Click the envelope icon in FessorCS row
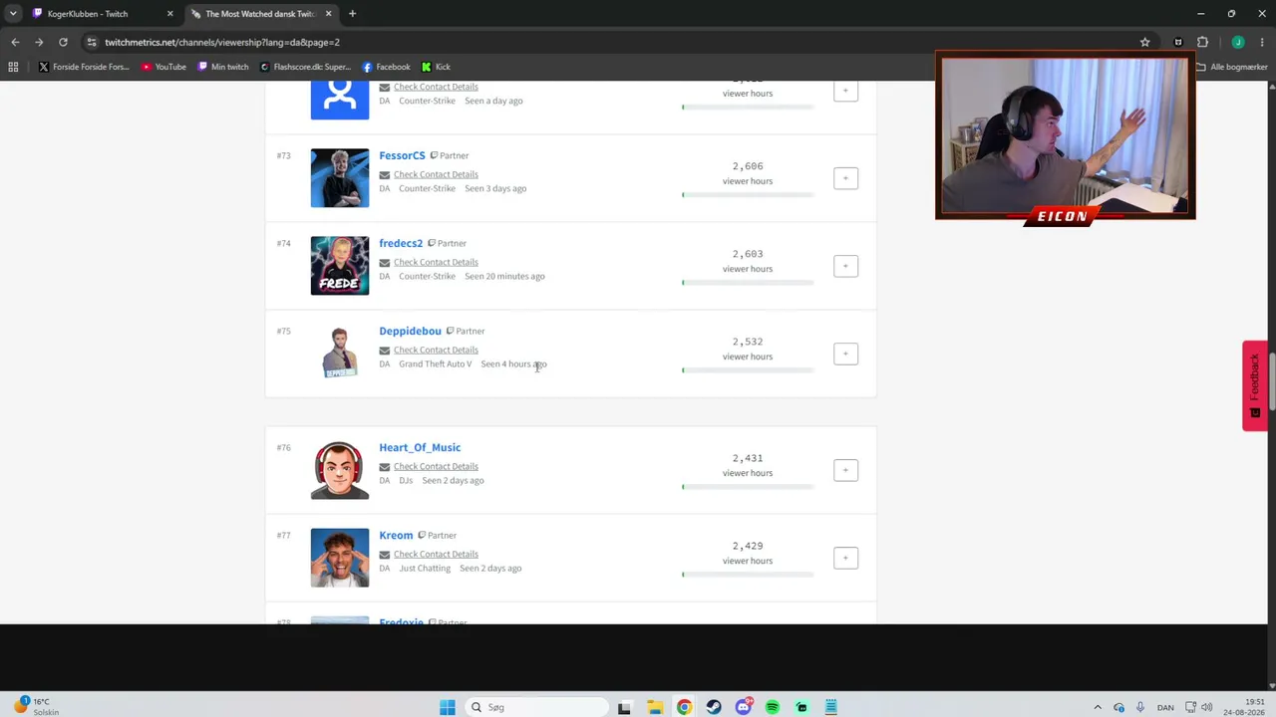Image resolution: width=1276 pixels, height=717 pixels. point(385,175)
